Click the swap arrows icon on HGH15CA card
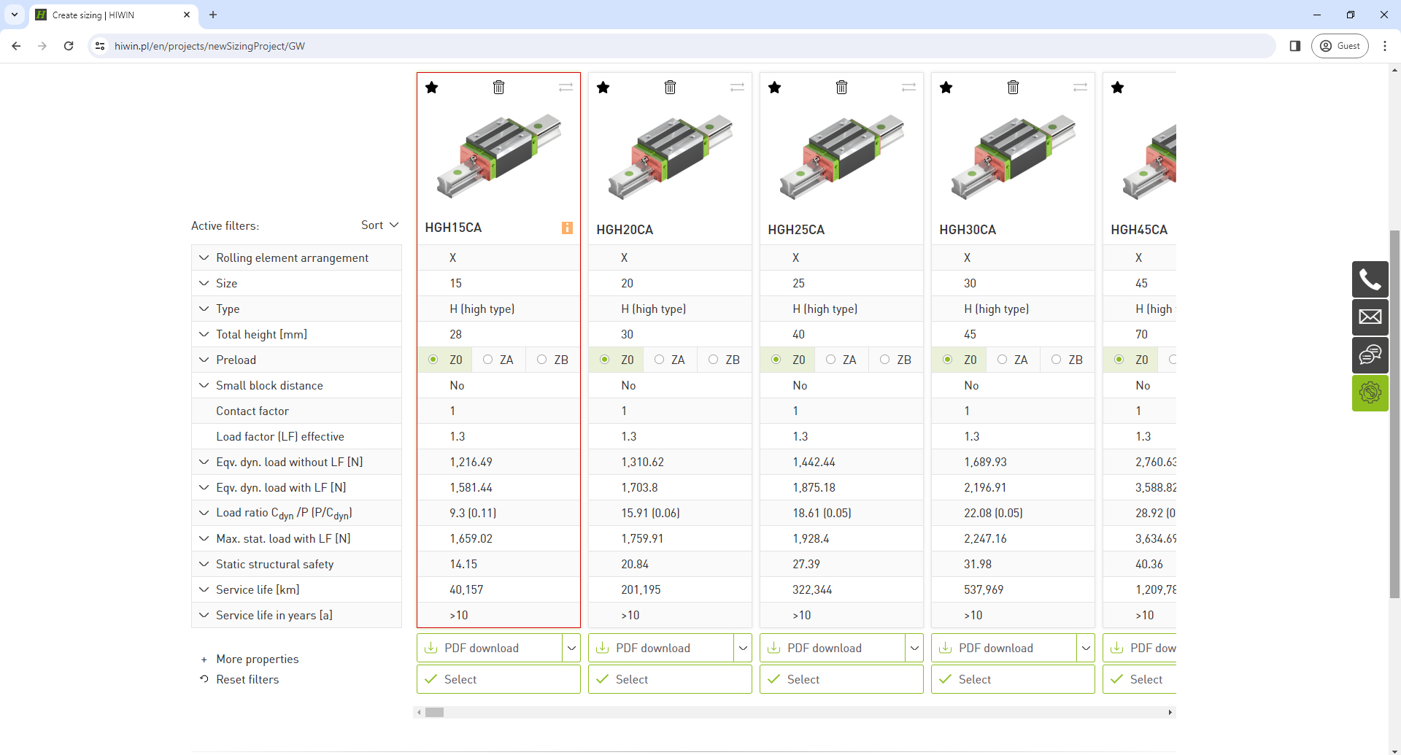Screen dimensions: 1401x755 [566, 88]
